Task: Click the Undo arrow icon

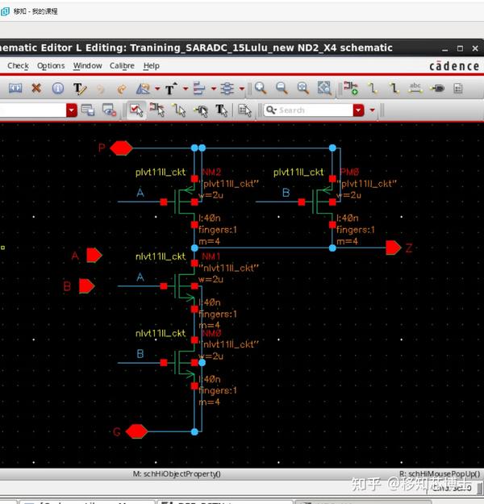Action: coord(100,89)
